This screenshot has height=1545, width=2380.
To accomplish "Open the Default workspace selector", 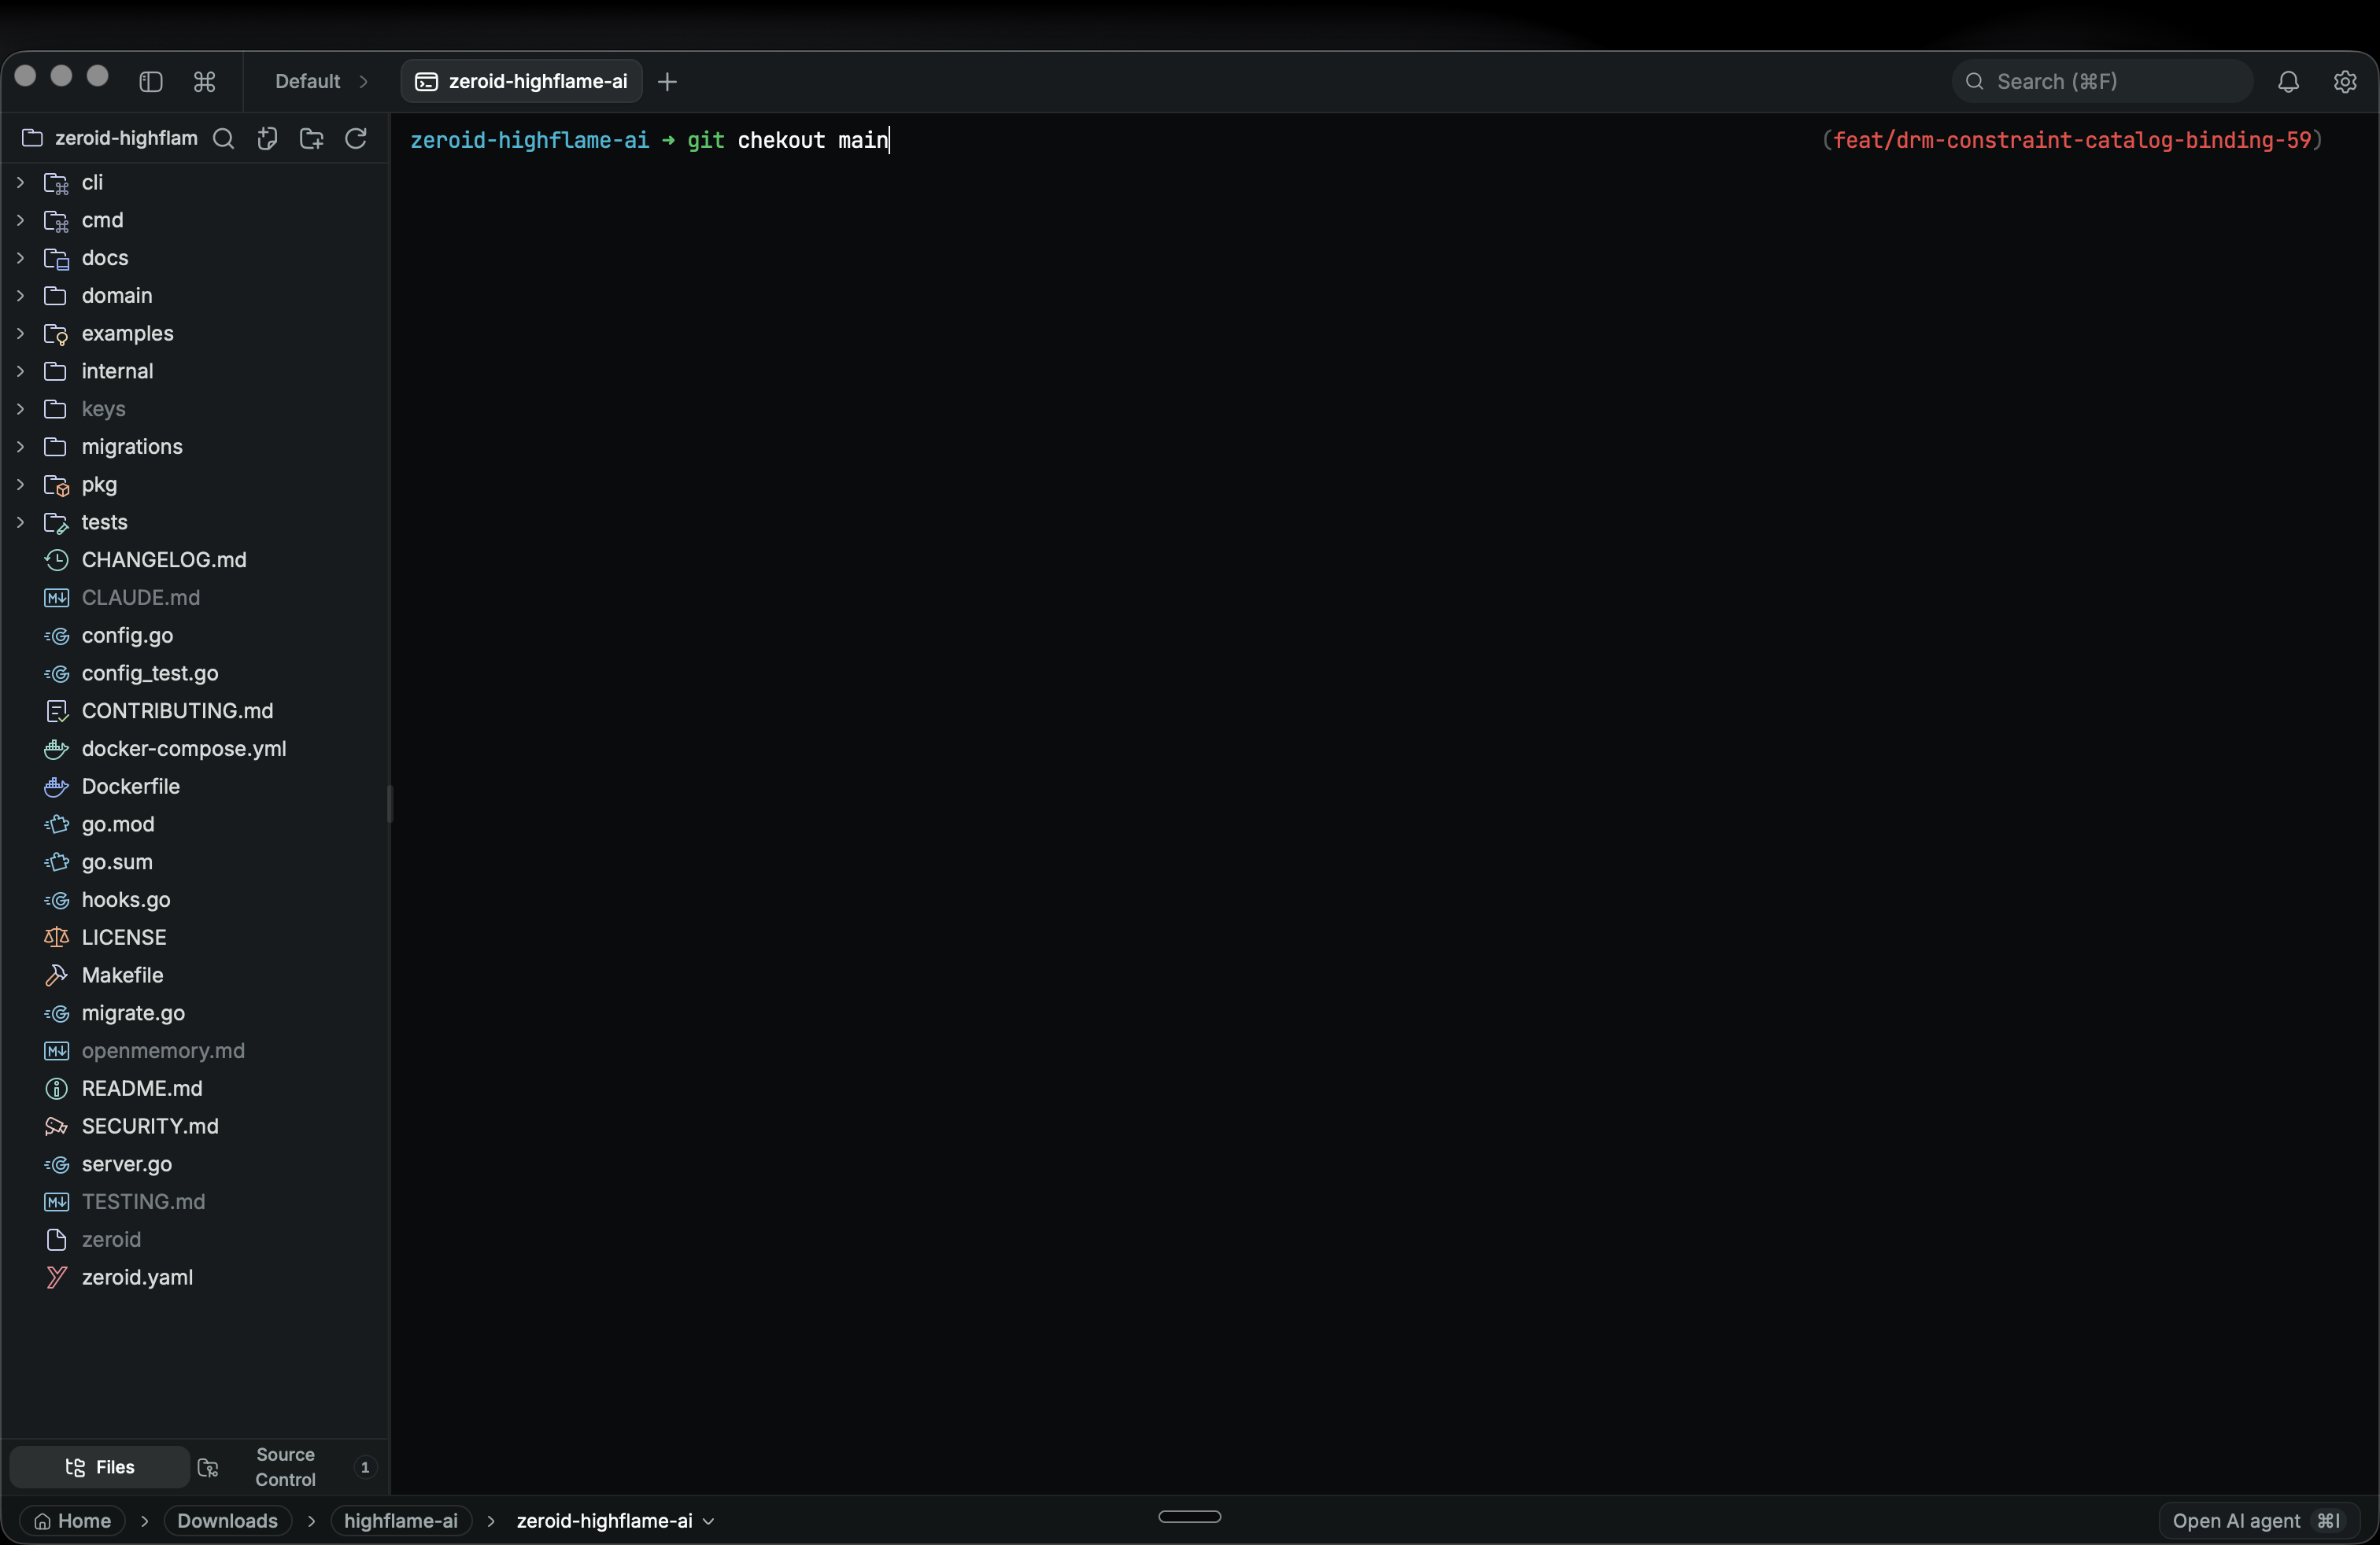I will tap(321, 81).
